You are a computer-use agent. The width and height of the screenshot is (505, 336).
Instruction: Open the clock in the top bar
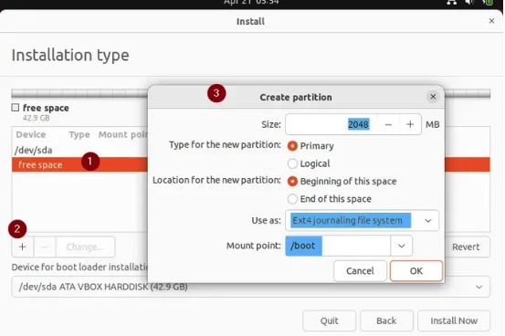click(x=251, y=2)
